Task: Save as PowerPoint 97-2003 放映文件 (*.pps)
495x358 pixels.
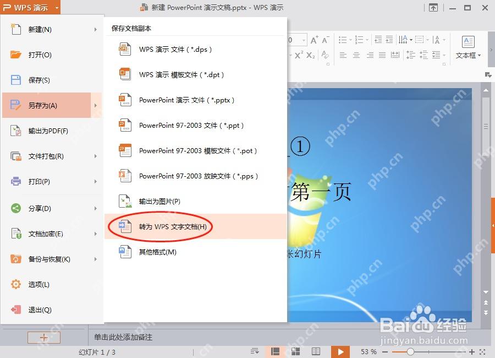Action: (x=196, y=176)
